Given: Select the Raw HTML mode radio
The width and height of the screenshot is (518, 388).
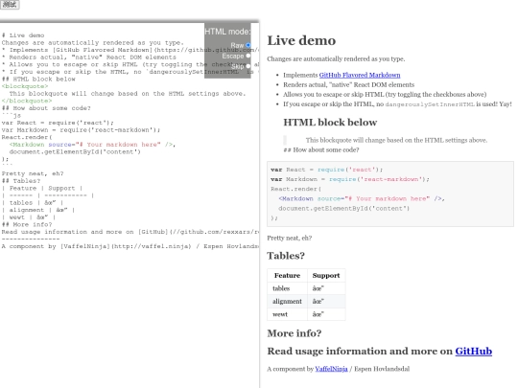Looking at the screenshot, I should tap(248, 45).
